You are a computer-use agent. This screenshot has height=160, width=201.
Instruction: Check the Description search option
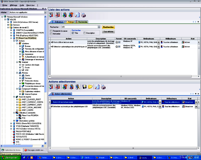point(84,33)
